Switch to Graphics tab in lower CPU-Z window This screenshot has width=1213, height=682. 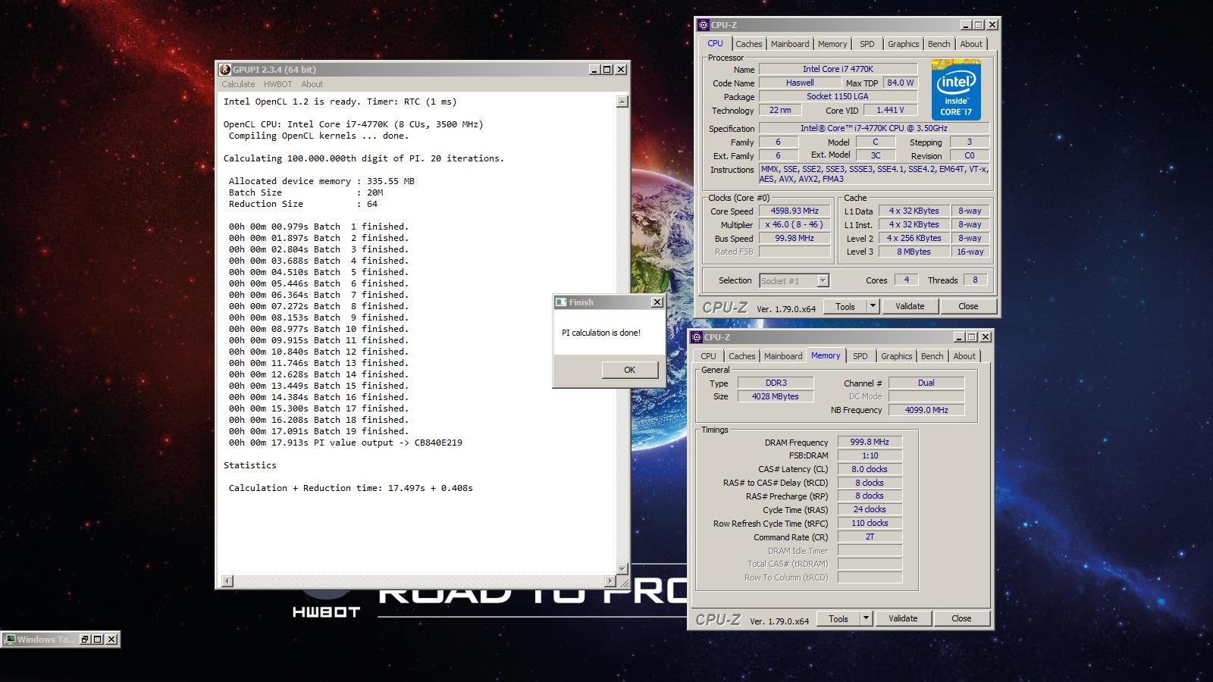(897, 356)
